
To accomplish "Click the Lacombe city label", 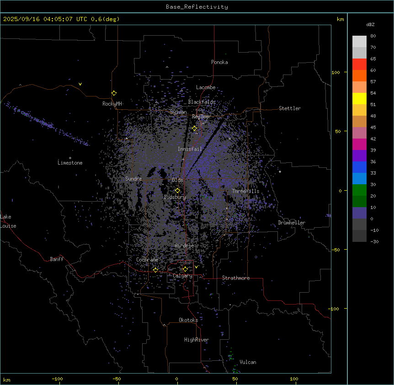I will (x=206, y=87).
